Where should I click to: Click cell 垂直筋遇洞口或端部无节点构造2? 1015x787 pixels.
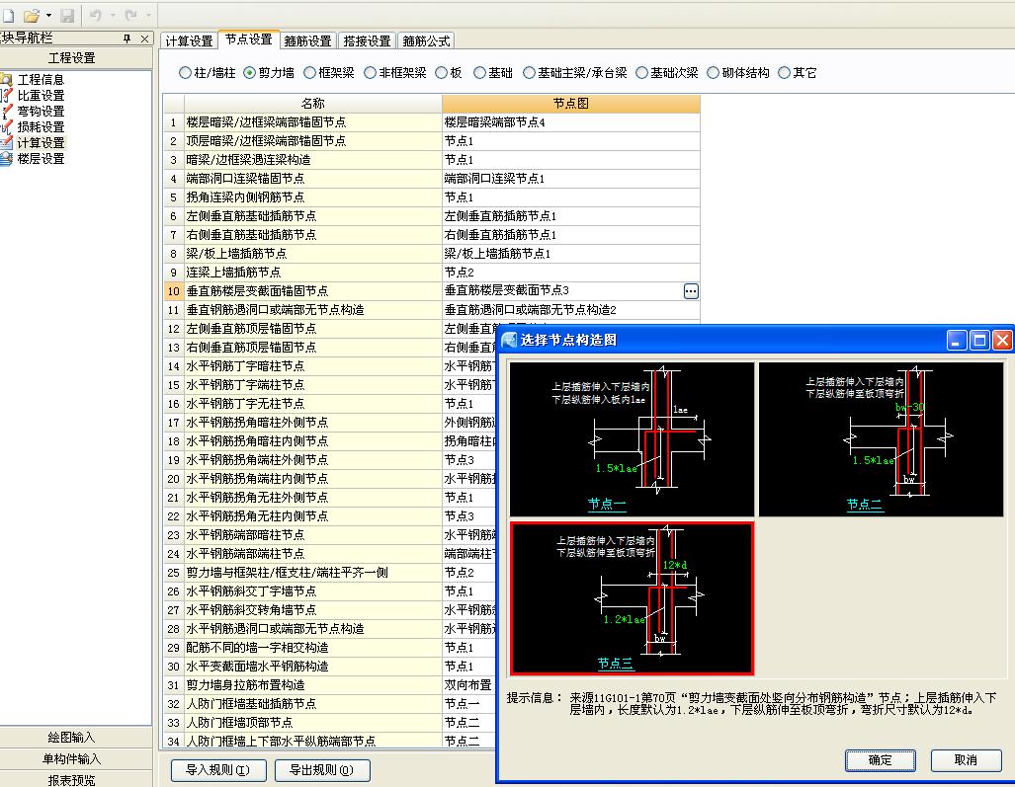point(571,310)
